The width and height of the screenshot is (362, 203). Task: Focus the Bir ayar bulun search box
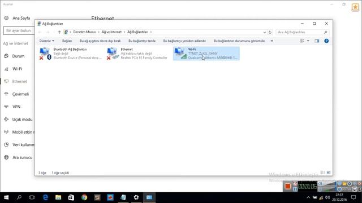pos(19,30)
